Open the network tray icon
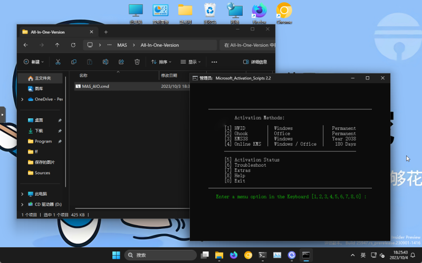Viewport: 422px width, 263px height. (x=373, y=255)
